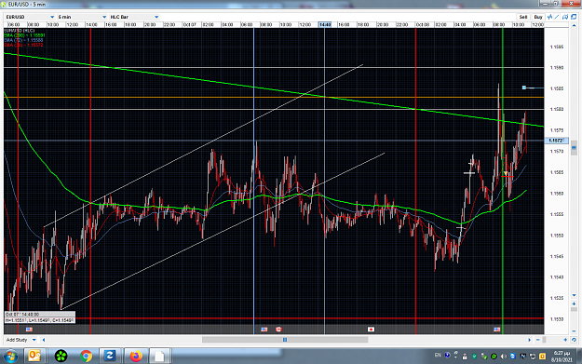Click the Oct 07 date label on time axis
Screen dimensions: 582x364
pos(189,24)
